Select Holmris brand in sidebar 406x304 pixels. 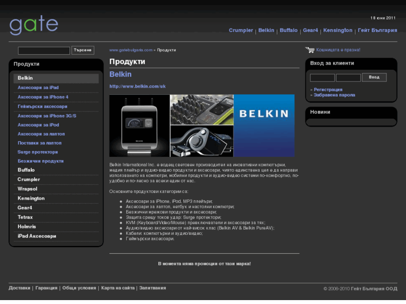coord(27,226)
